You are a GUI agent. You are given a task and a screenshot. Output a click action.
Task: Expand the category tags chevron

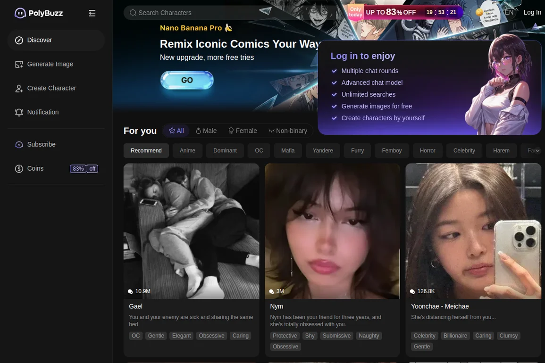tap(537, 151)
